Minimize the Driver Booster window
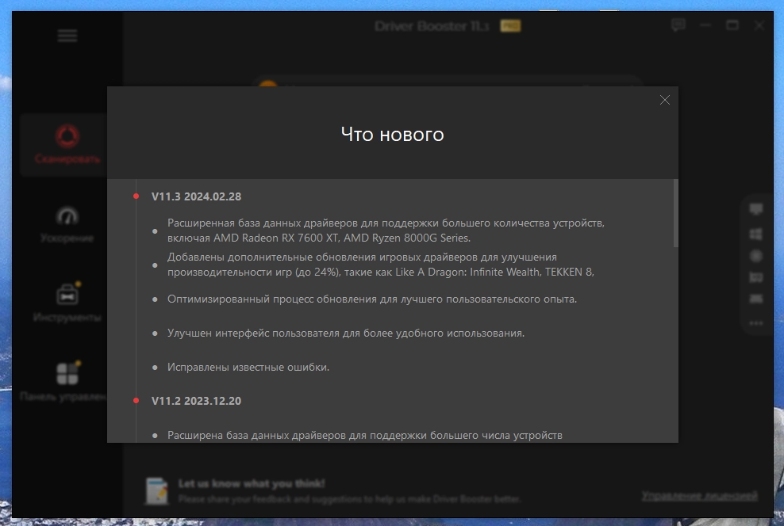784x526 pixels. [705, 25]
